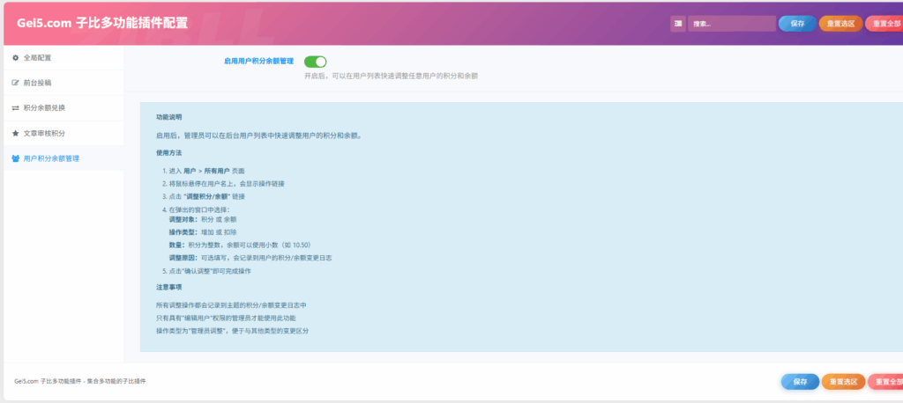Click the description 开启后，可以在用户列表快速调整
903x403 pixels.
coord(391,76)
